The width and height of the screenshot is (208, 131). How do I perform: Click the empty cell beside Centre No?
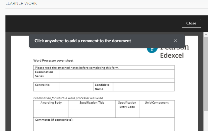tap(76, 87)
